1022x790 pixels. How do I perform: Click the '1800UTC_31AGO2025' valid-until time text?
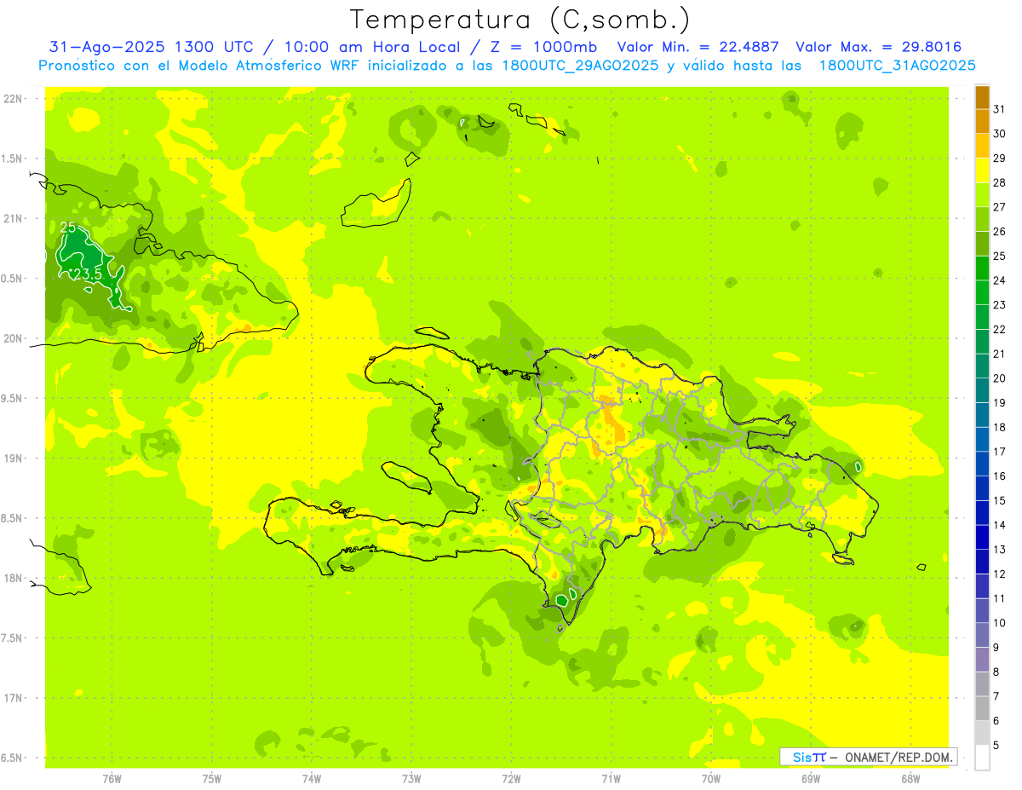click(897, 66)
